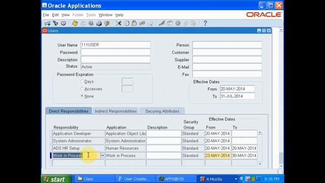Open list of values for Work in Process

[103, 156]
